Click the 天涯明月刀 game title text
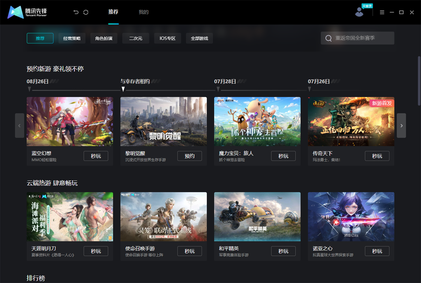Screen dimensions: 421x283 tap(44, 248)
